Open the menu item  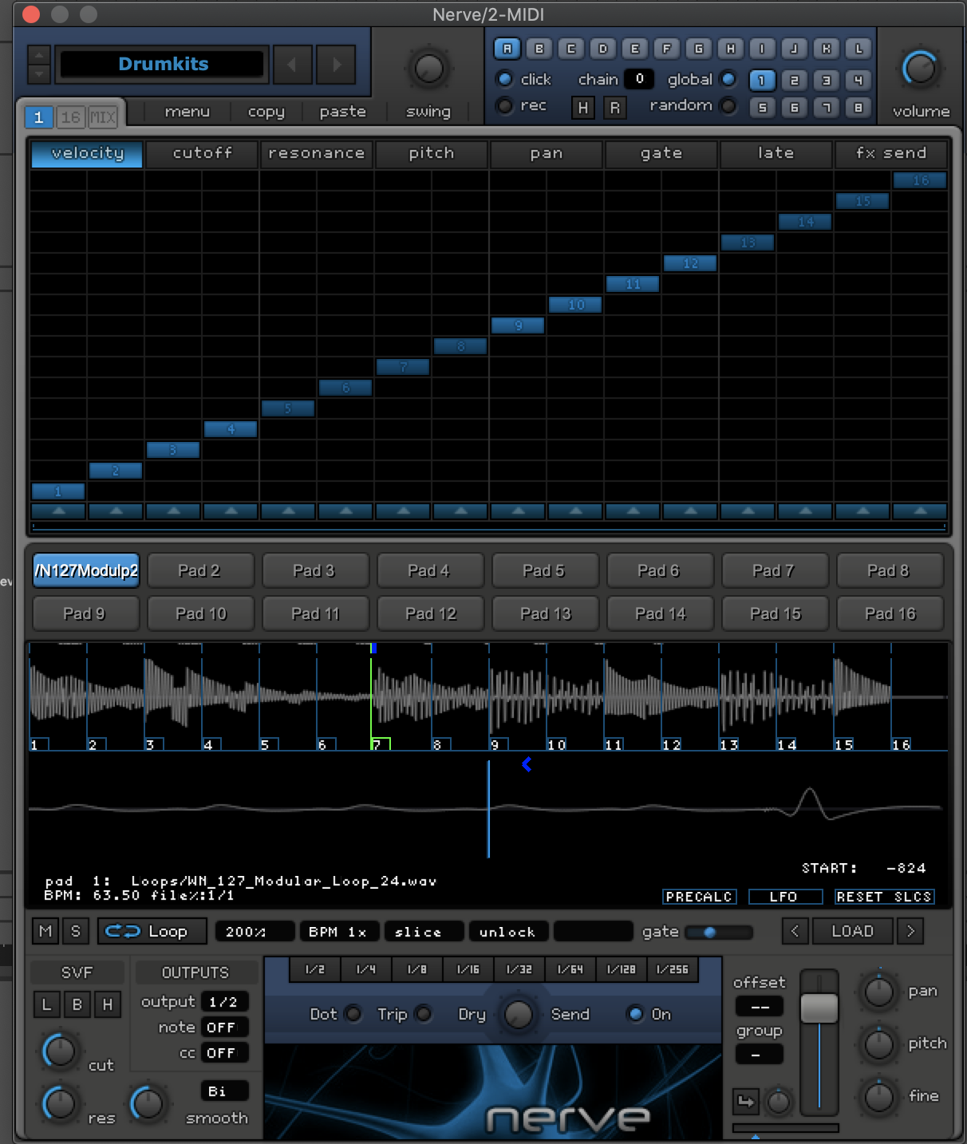[x=187, y=112]
